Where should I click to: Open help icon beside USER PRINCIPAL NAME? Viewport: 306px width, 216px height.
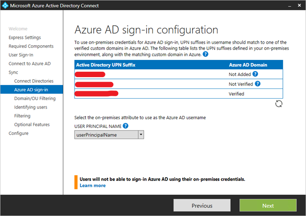pos(126,126)
